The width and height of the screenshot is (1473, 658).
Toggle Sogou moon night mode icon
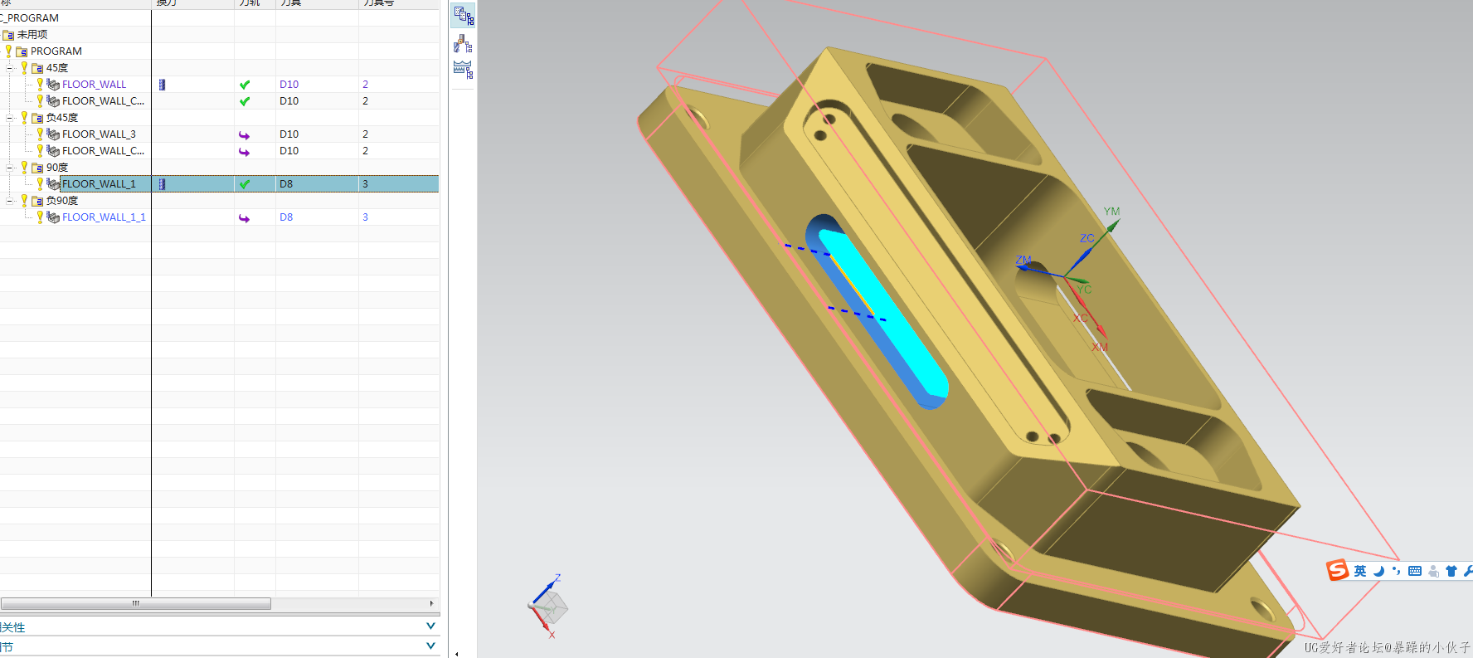click(x=1378, y=571)
